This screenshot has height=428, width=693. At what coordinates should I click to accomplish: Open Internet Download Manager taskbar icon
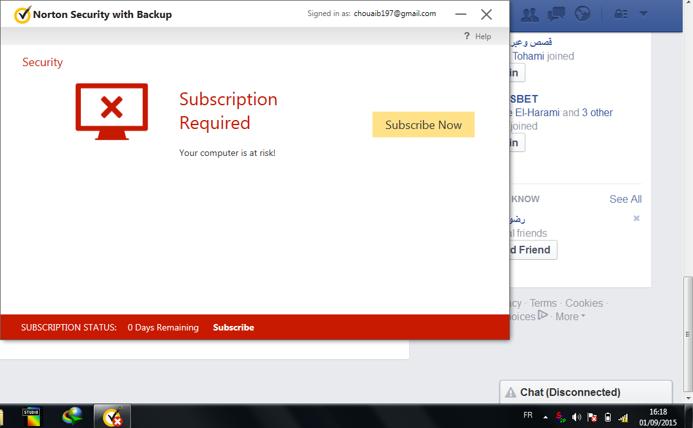tap(73, 416)
